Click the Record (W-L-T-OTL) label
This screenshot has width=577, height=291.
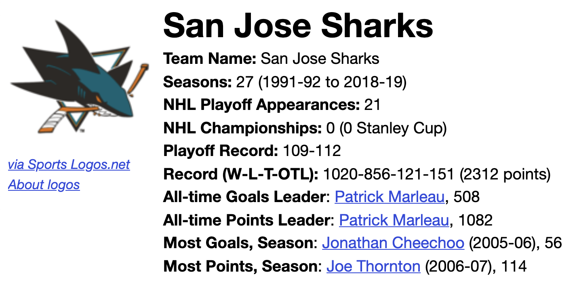click(x=241, y=174)
